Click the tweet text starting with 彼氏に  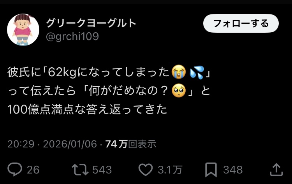click(x=109, y=91)
